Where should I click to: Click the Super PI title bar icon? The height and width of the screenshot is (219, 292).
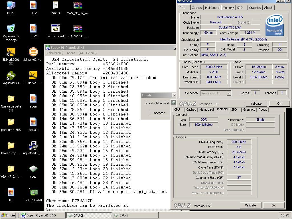pos(48,48)
